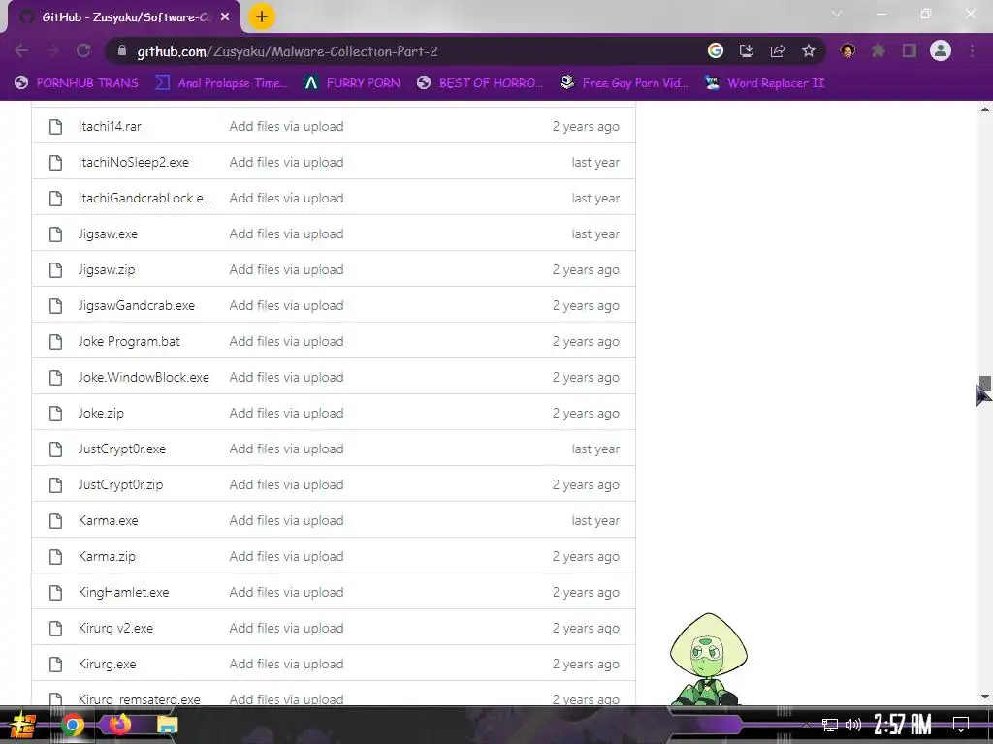Open commit message for Karma.exe row
The image size is (993, 744).
[286, 520]
